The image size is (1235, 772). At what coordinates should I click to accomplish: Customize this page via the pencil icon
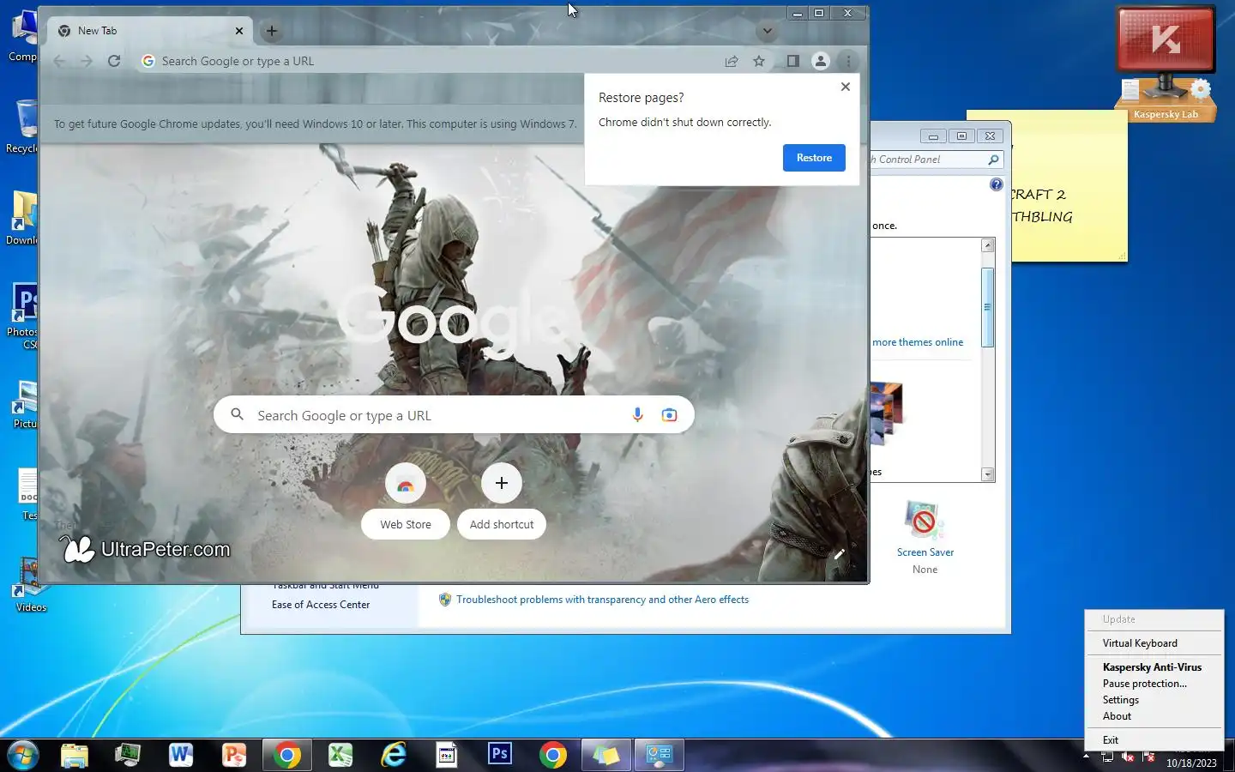click(x=840, y=554)
